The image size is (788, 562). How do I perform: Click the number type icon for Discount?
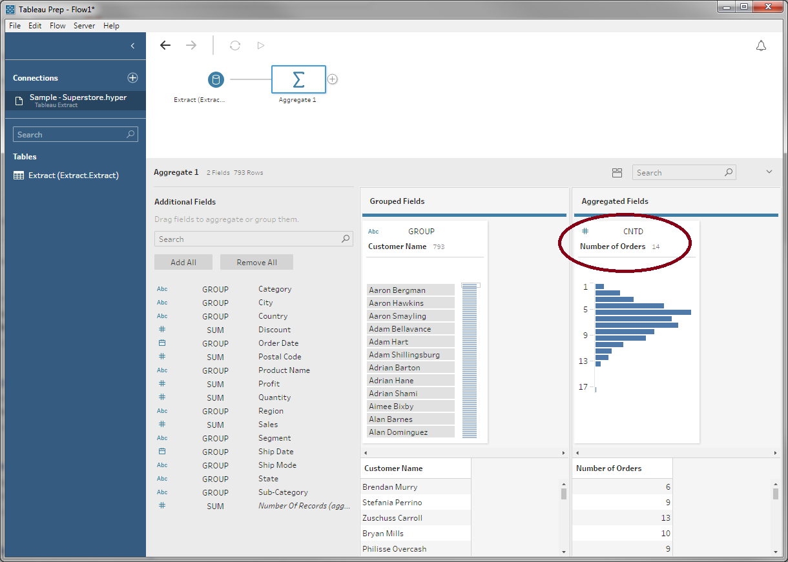click(x=162, y=330)
